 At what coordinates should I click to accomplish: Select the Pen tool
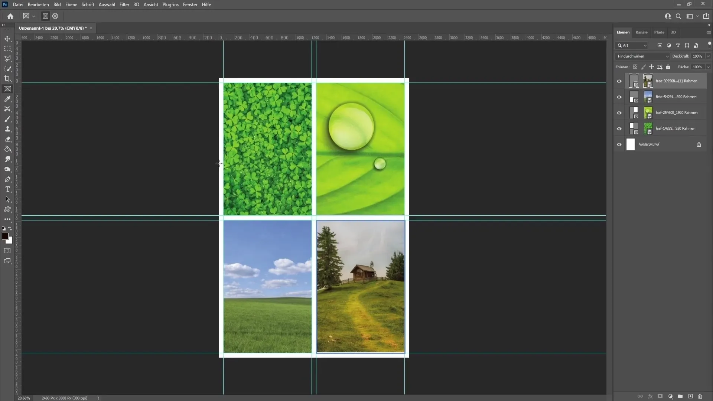click(7, 179)
